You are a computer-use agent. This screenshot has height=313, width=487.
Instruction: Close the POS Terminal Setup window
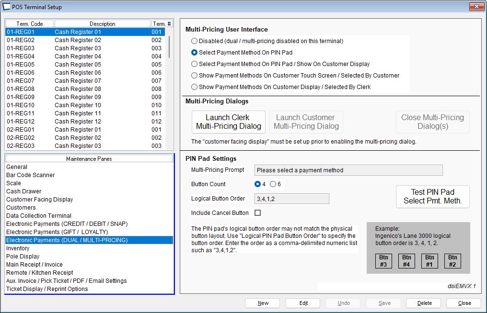pos(476,7)
